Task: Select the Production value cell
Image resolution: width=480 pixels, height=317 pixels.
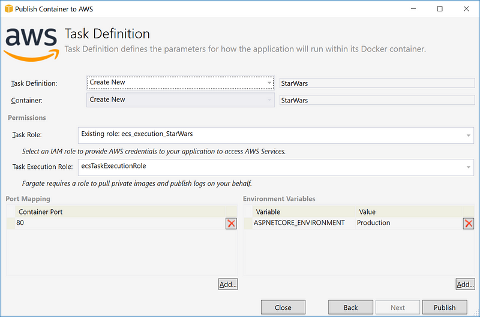Action: pos(408,223)
